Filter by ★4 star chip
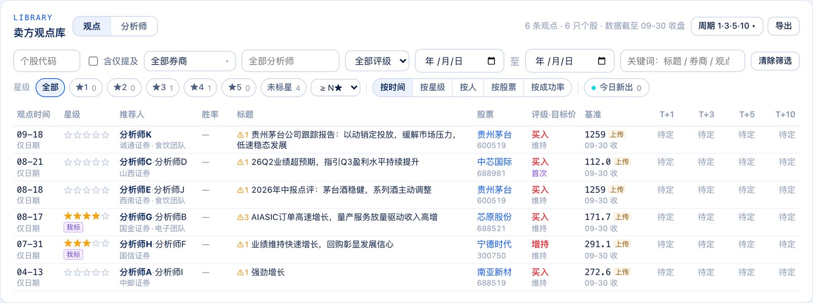The height and width of the screenshot is (303, 813). coord(201,87)
